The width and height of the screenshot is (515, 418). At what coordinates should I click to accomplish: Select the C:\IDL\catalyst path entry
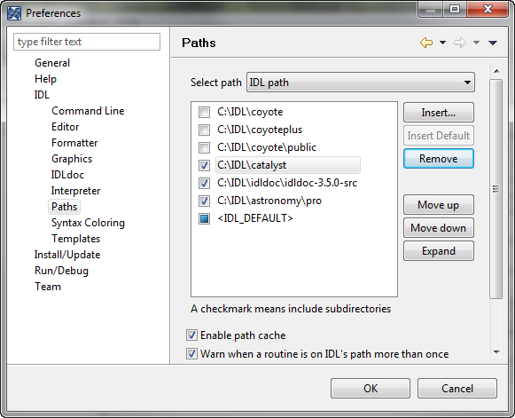(288, 165)
